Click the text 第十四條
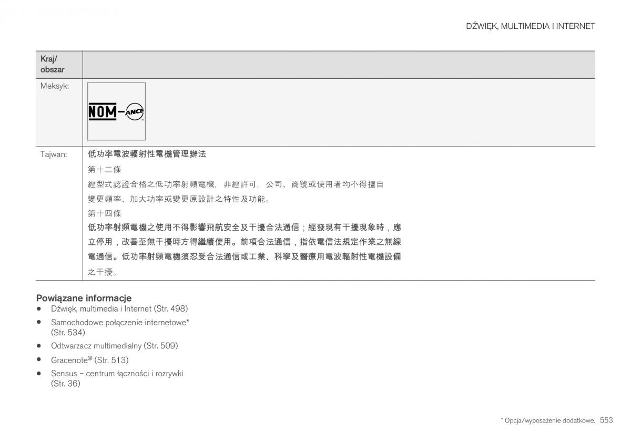The width and height of the screenshot is (631, 444). point(105,213)
